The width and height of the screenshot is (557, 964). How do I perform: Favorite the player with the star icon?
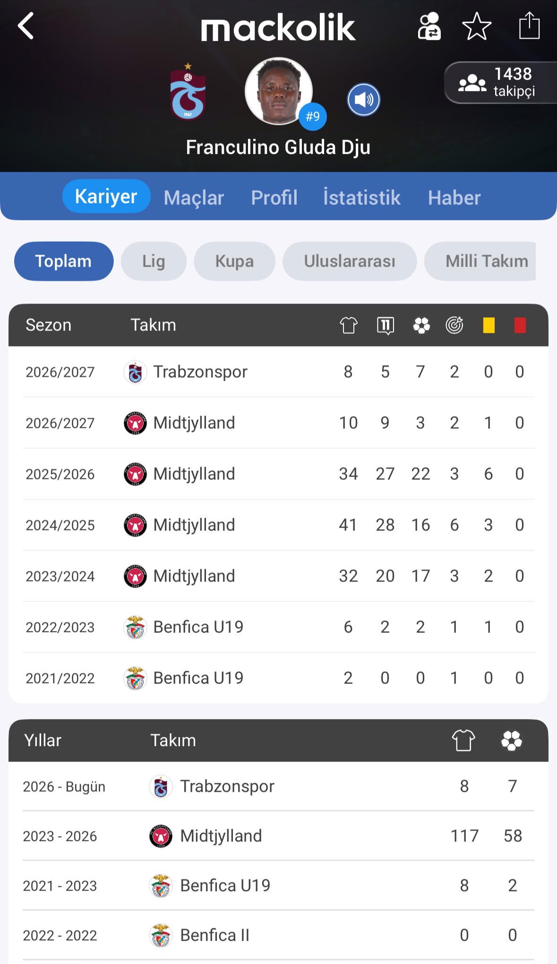pyautogui.click(x=477, y=26)
